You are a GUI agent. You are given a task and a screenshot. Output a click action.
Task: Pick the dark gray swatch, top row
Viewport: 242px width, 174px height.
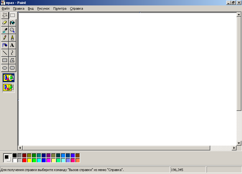point(20,155)
